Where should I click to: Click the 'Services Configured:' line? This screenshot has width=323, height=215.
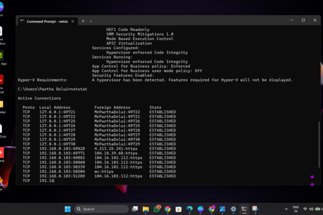coord(116,48)
